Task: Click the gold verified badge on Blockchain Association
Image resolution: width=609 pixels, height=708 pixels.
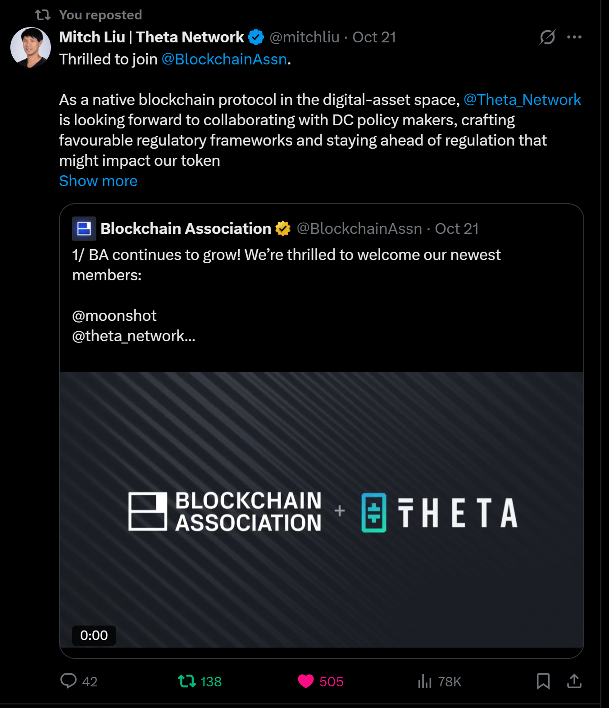Action: (x=283, y=228)
